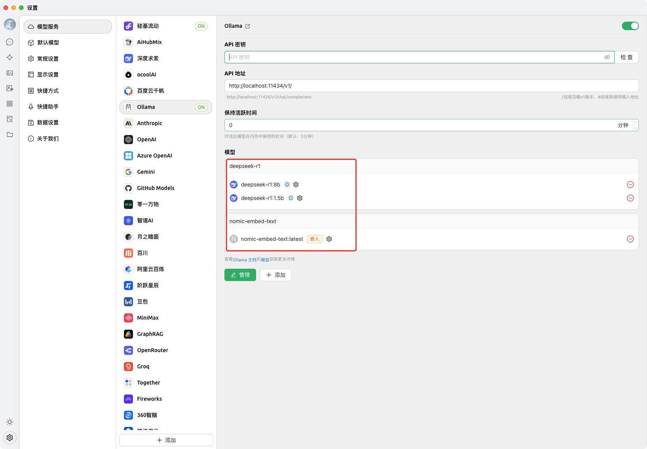
Task: Select OpenRouter provider
Action: 166,350
